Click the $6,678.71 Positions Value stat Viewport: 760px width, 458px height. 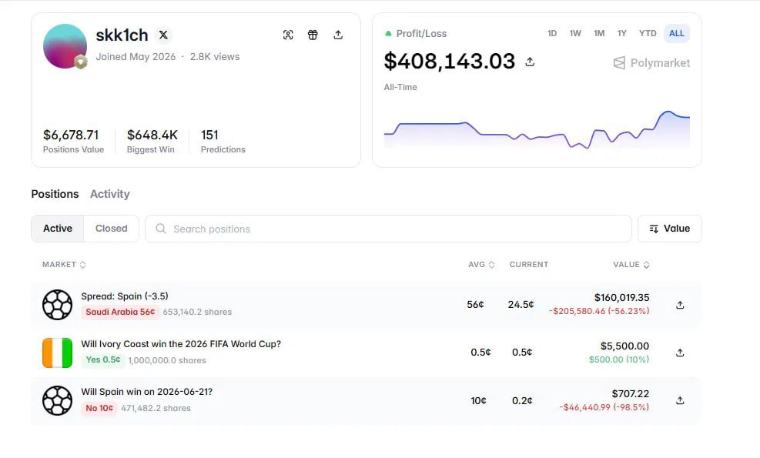73,141
